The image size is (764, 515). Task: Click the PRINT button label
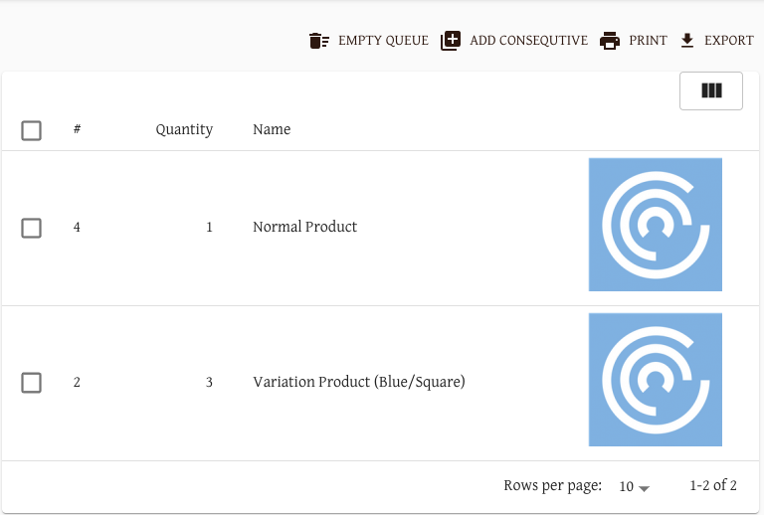(x=648, y=41)
